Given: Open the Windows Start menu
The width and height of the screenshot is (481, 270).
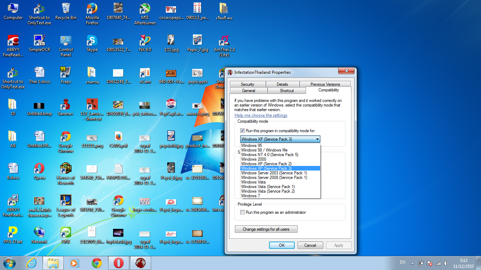Looking at the screenshot, I should point(9,263).
